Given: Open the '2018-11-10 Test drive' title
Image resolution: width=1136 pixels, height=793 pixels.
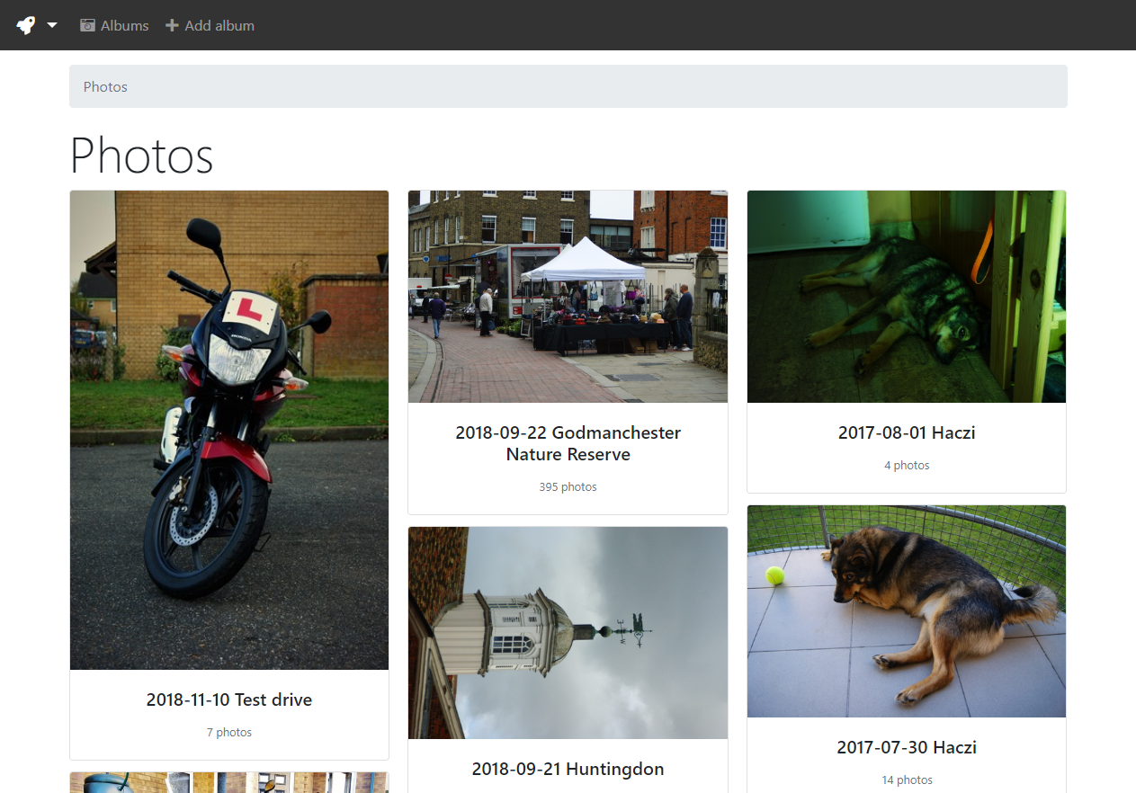Looking at the screenshot, I should click(229, 699).
